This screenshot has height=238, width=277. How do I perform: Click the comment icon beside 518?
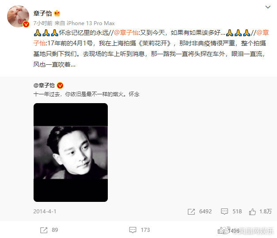click(224, 212)
